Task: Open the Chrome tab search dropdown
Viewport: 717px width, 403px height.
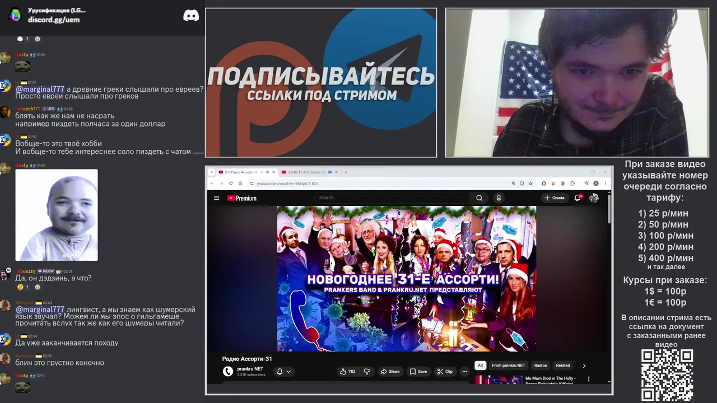Action: (x=212, y=172)
